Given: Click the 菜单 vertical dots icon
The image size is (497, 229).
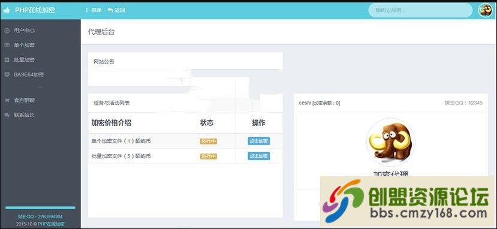Looking at the screenshot, I should click(x=86, y=10).
